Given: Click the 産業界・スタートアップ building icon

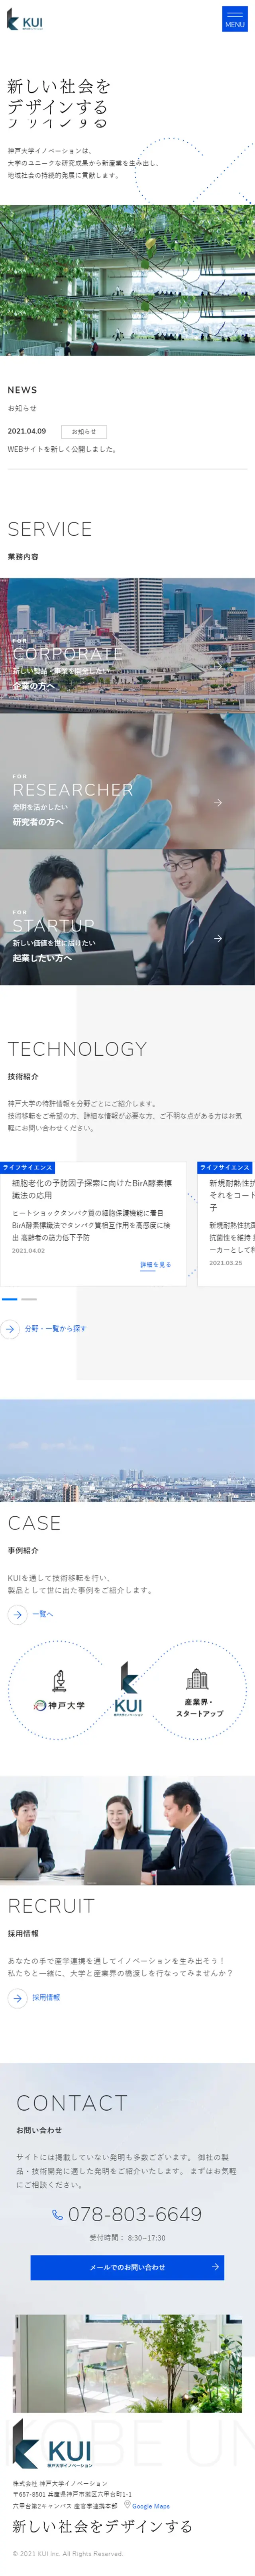Looking at the screenshot, I should pyautogui.click(x=197, y=1678).
